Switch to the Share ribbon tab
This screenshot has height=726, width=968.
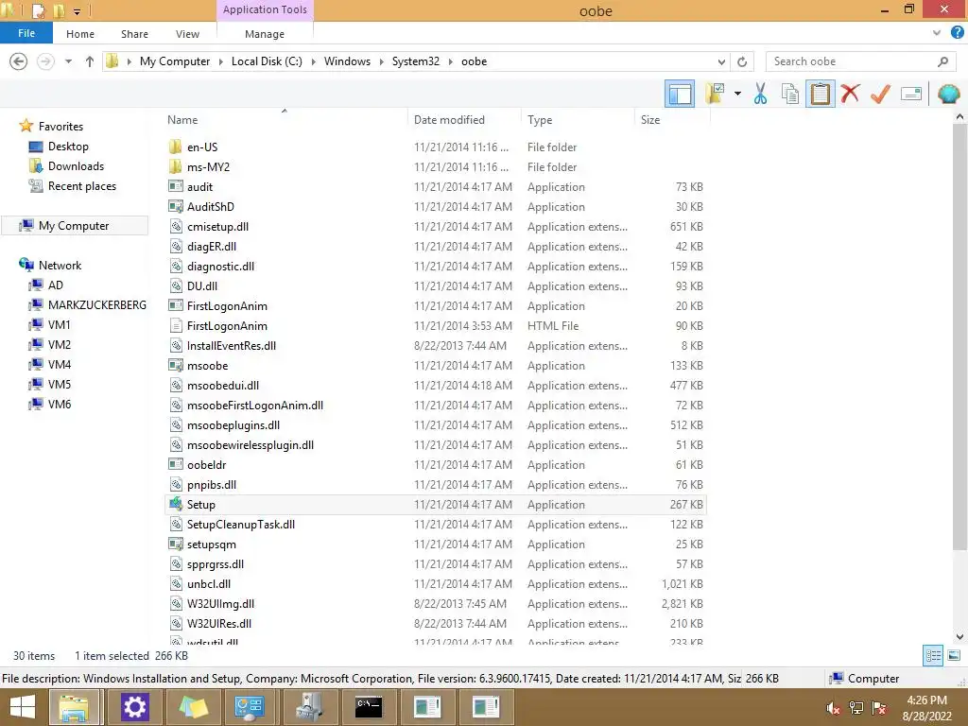(x=134, y=34)
